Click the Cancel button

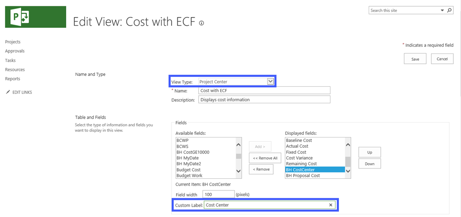442,59
